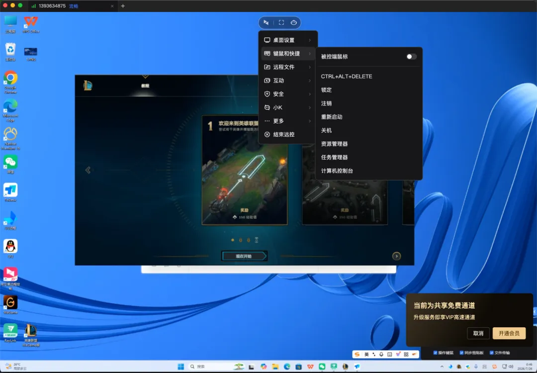
Task: Click the microphone icon in Sogou input bar
Action: tap(381, 355)
